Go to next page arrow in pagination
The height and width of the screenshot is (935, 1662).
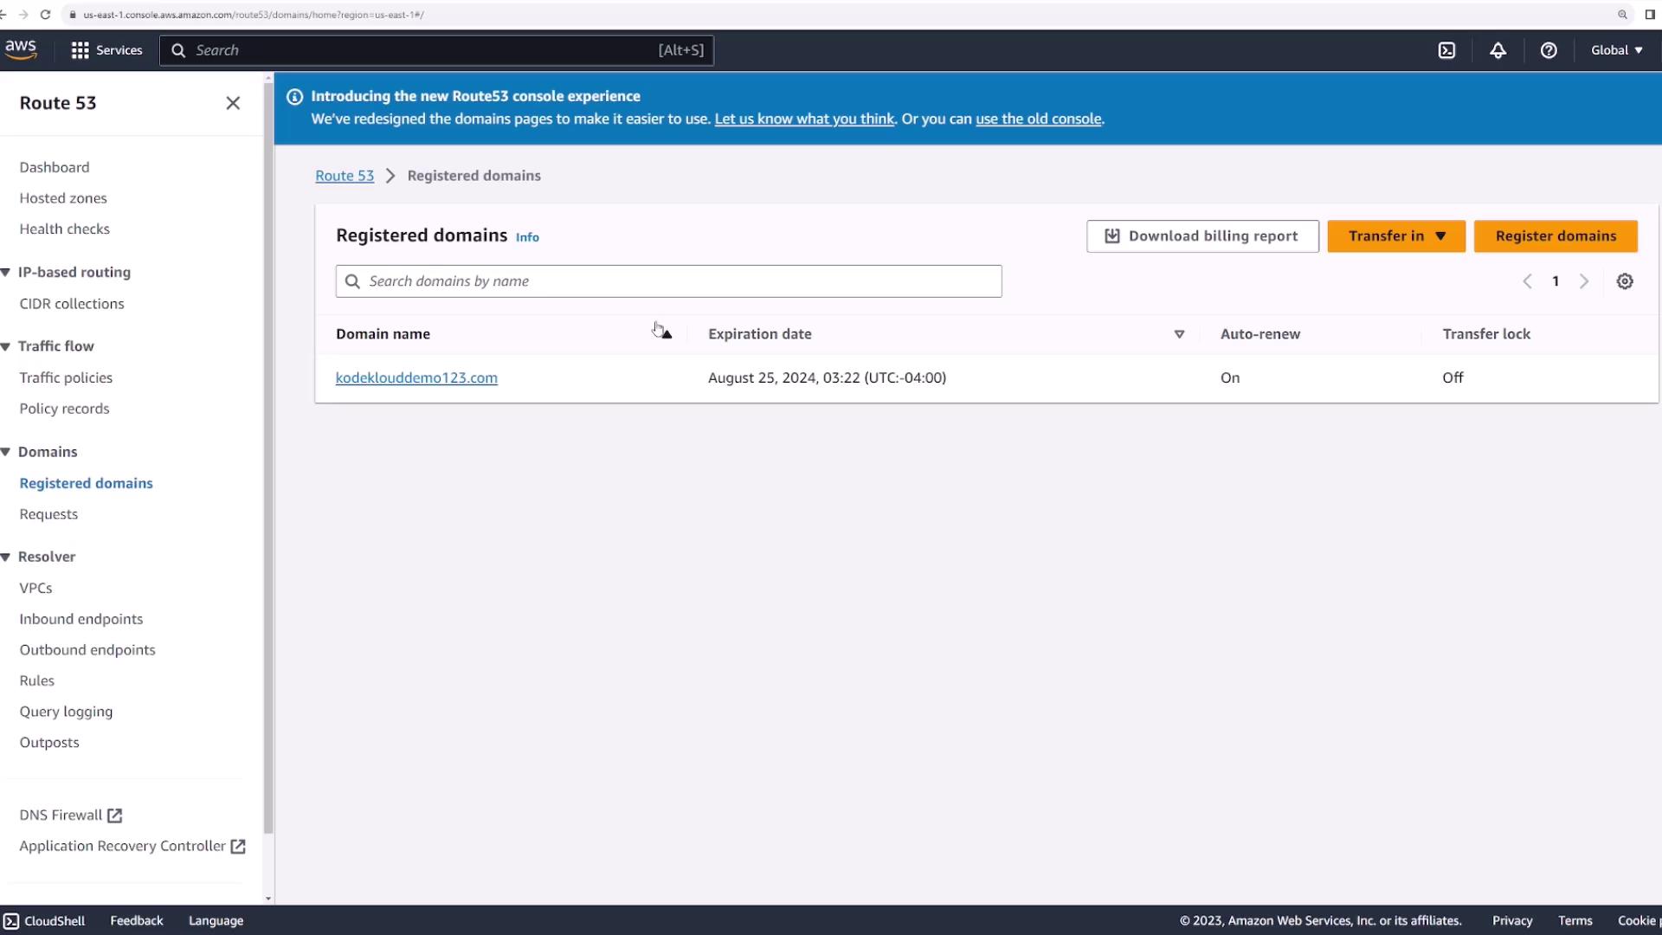tap(1584, 281)
